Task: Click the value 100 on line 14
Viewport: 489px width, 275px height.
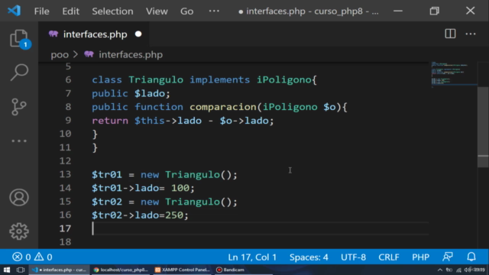Action: (180, 188)
